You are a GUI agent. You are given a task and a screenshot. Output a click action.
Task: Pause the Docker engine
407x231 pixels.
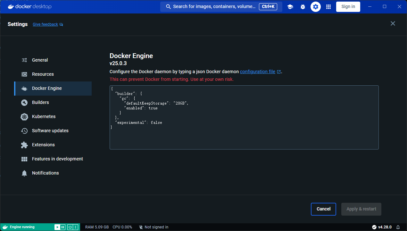click(63, 227)
